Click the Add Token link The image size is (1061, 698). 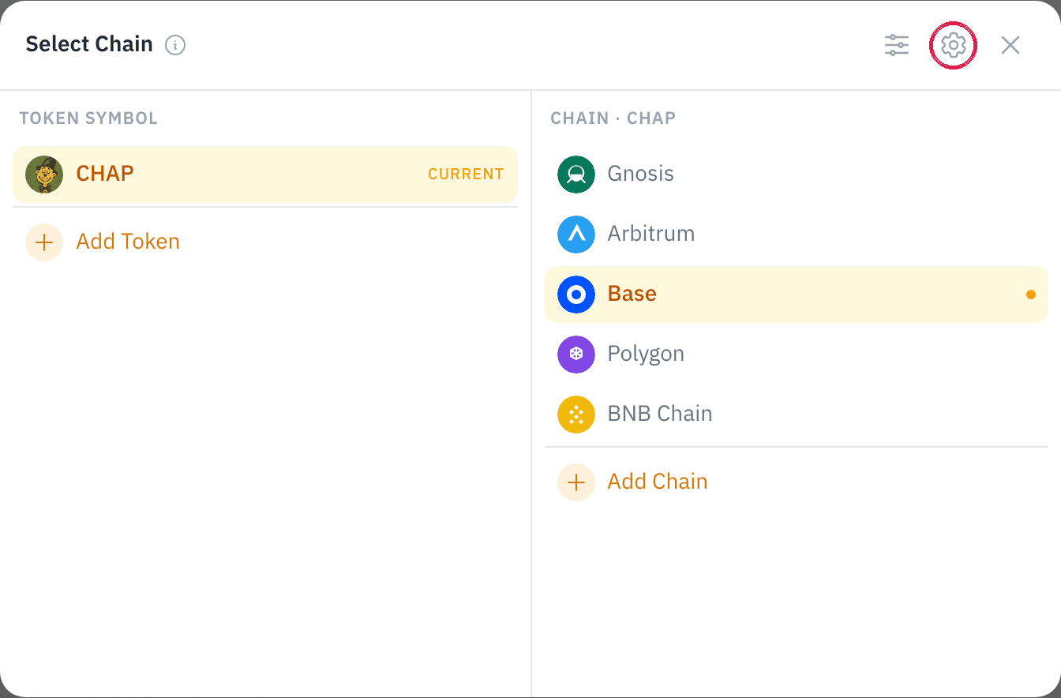(x=128, y=242)
